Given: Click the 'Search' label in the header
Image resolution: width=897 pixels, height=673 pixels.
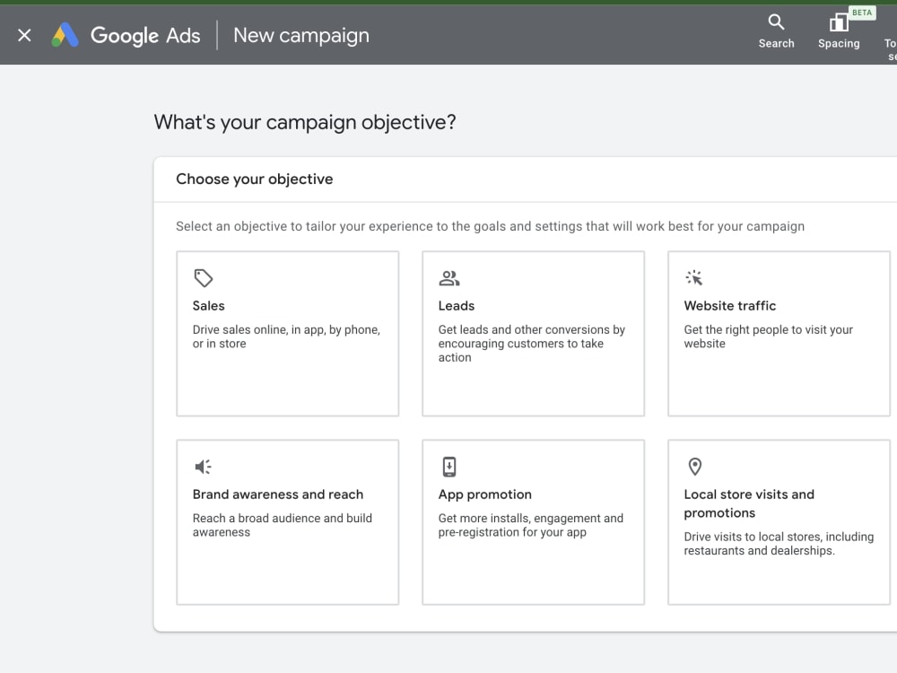Looking at the screenshot, I should [x=776, y=43].
